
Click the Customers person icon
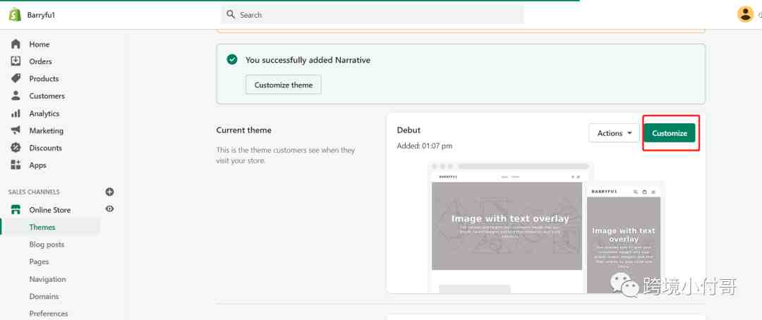tap(16, 96)
